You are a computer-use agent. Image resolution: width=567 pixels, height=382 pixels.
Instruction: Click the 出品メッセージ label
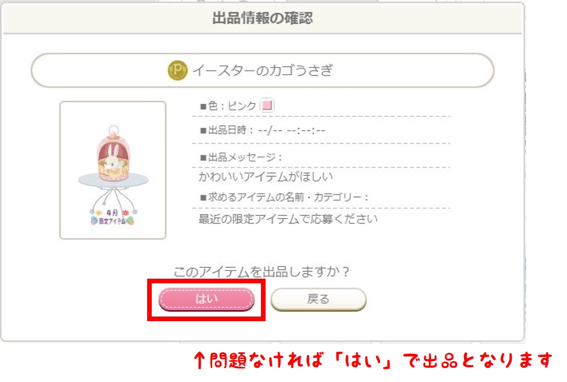[x=241, y=157]
